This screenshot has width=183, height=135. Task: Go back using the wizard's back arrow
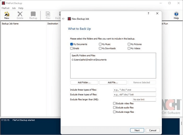pos(64,19)
